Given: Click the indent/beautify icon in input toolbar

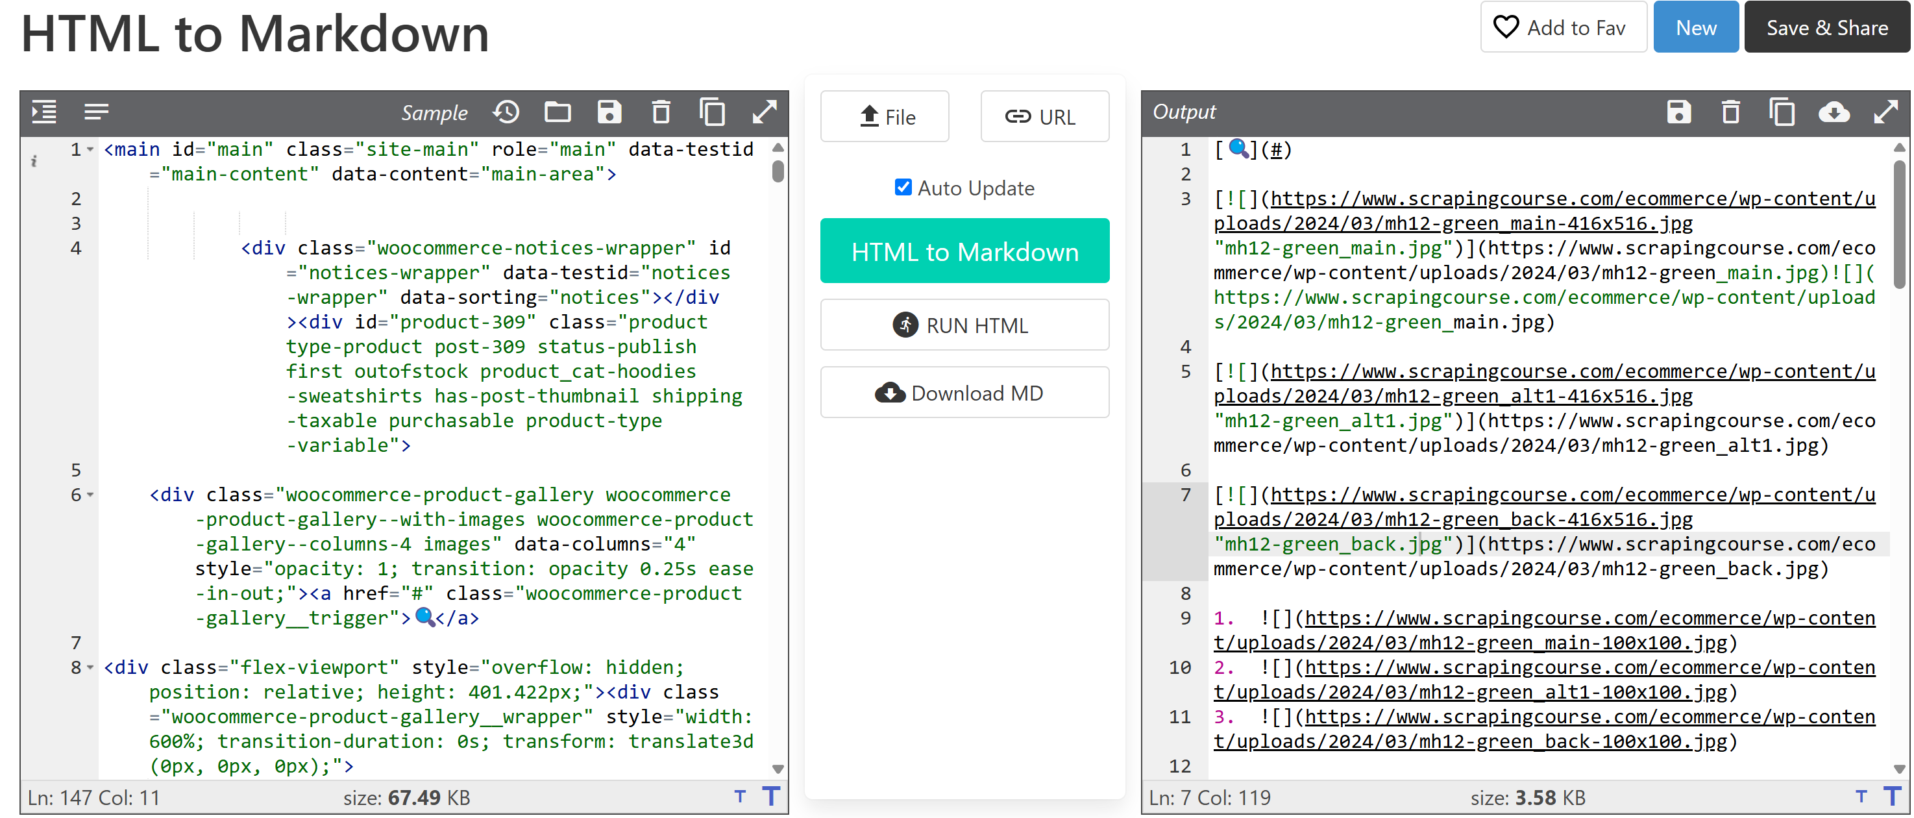Looking at the screenshot, I should [44, 112].
